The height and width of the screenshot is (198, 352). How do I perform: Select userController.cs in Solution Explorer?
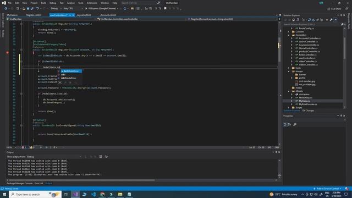pos(307,58)
